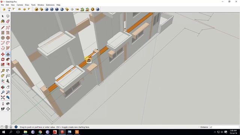Select the Look Around eye tool
The width and height of the screenshot is (240, 135).
pos(8,104)
